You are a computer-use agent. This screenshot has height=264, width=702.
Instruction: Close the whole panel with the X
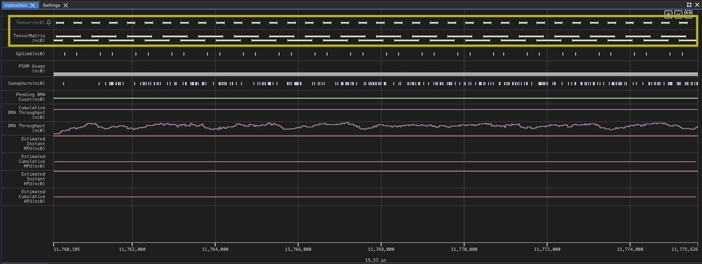pyautogui.click(x=697, y=5)
